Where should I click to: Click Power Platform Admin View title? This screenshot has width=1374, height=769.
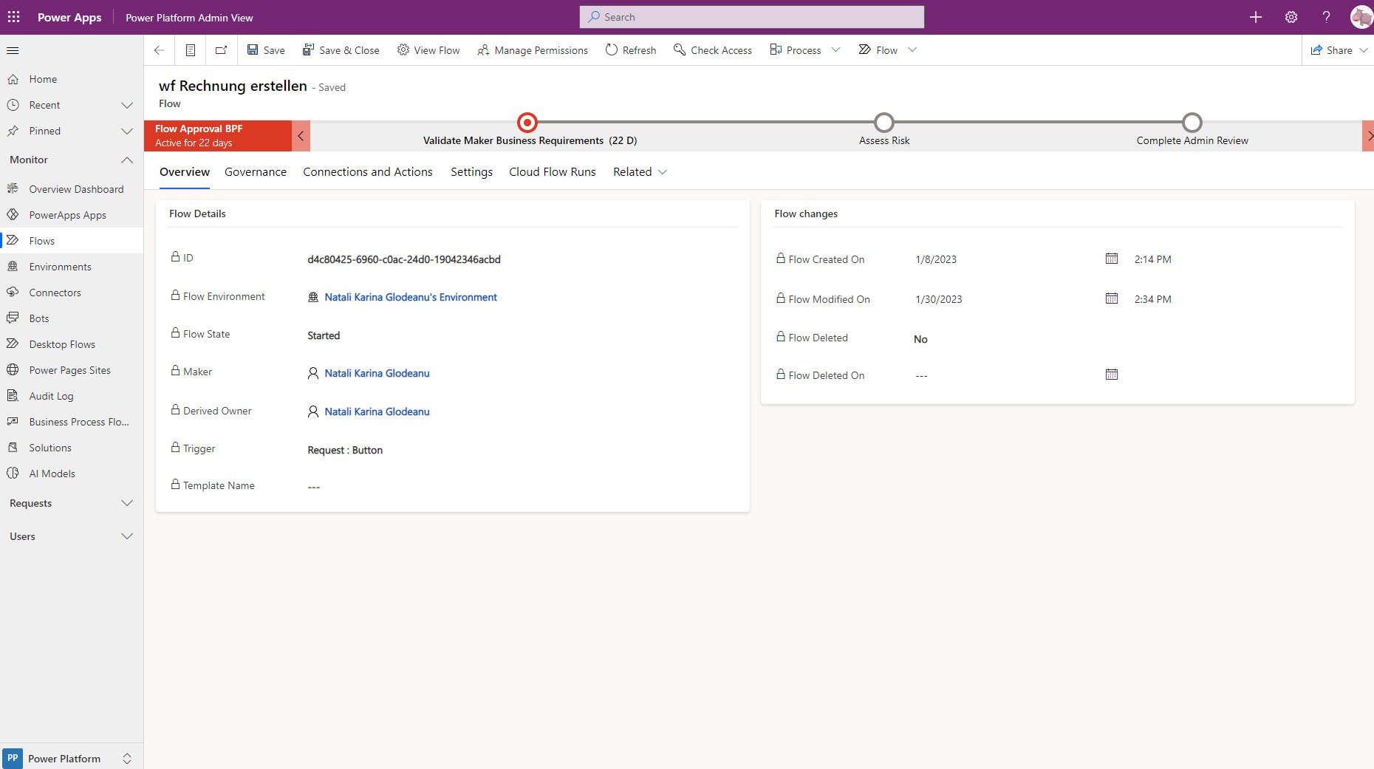pyautogui.click(x=189, y=18)
